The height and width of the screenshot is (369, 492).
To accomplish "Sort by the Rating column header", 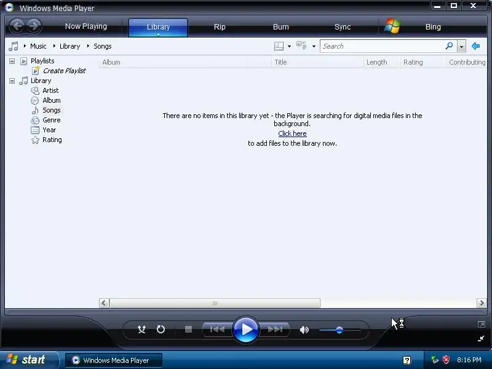I will (423, 62).
